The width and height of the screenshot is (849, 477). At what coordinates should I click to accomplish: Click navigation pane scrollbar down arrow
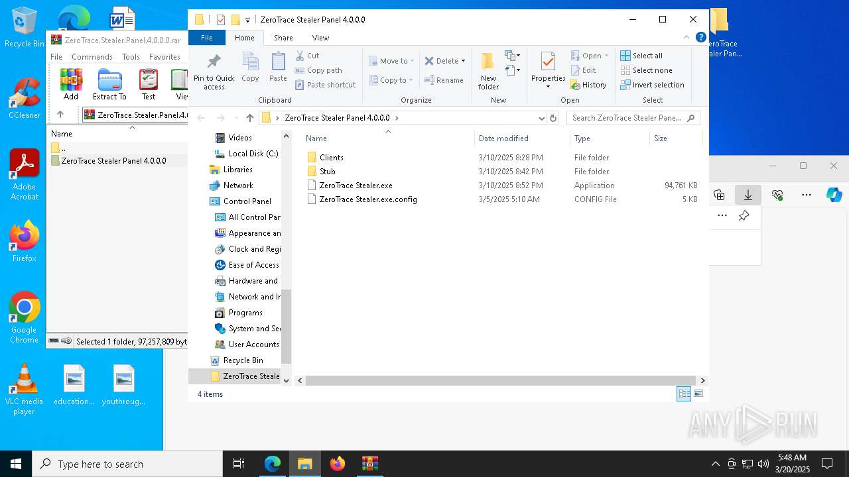point(287,380)
